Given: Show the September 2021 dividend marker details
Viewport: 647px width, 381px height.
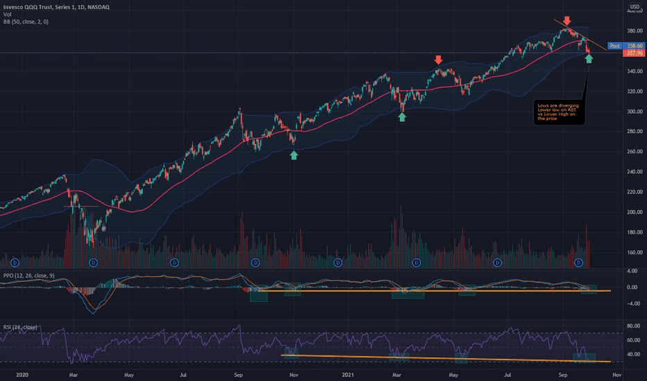Looking at the screenshot, I should pos(578,263).
